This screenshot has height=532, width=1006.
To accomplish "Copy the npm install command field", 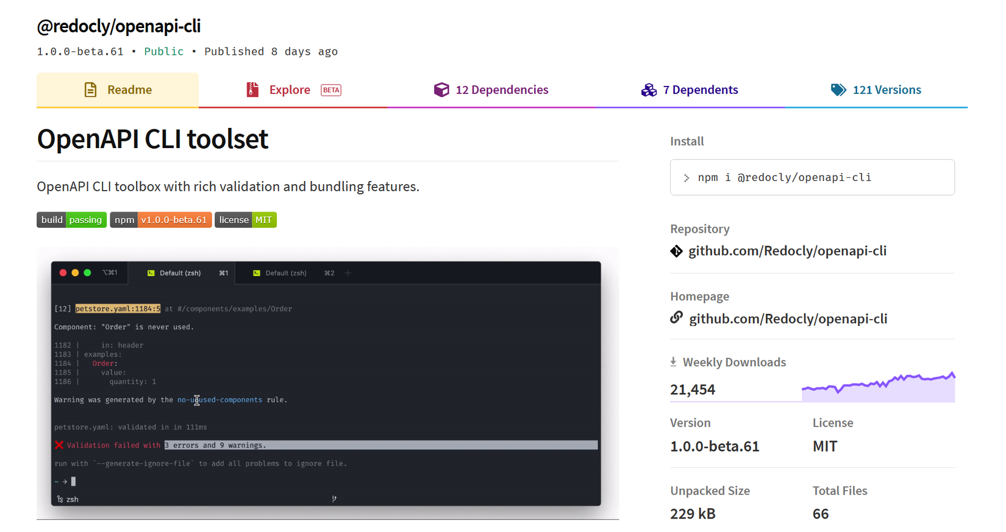I will point(812,177).
